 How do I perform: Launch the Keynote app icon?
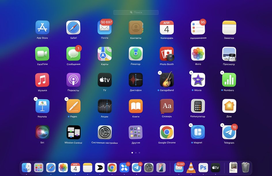[42, 106]
